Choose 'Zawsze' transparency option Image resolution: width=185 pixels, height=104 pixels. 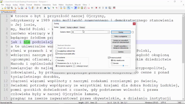pyautogui.click(x=112, y=63)
